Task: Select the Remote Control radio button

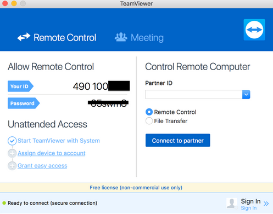Action: pos(149,112)
